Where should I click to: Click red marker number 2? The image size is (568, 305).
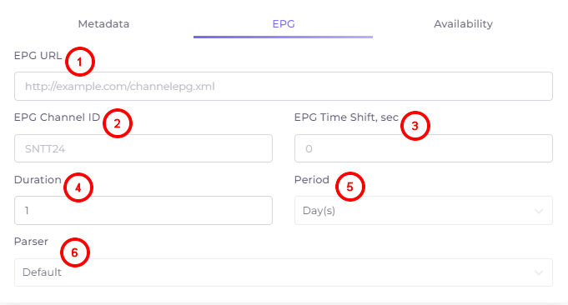(118, 123)
